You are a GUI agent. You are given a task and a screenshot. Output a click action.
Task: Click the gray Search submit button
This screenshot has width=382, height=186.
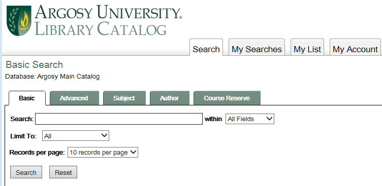point(26,172)
